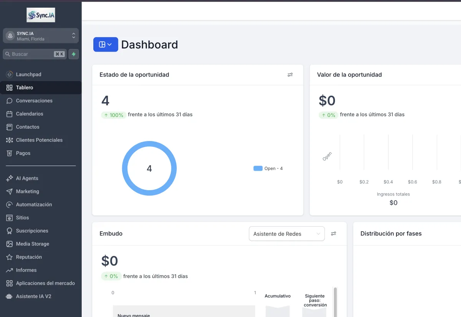461x317 pixels.
Task: Click the Suscripciones badge icon
Action: click(x=10, y=231)
